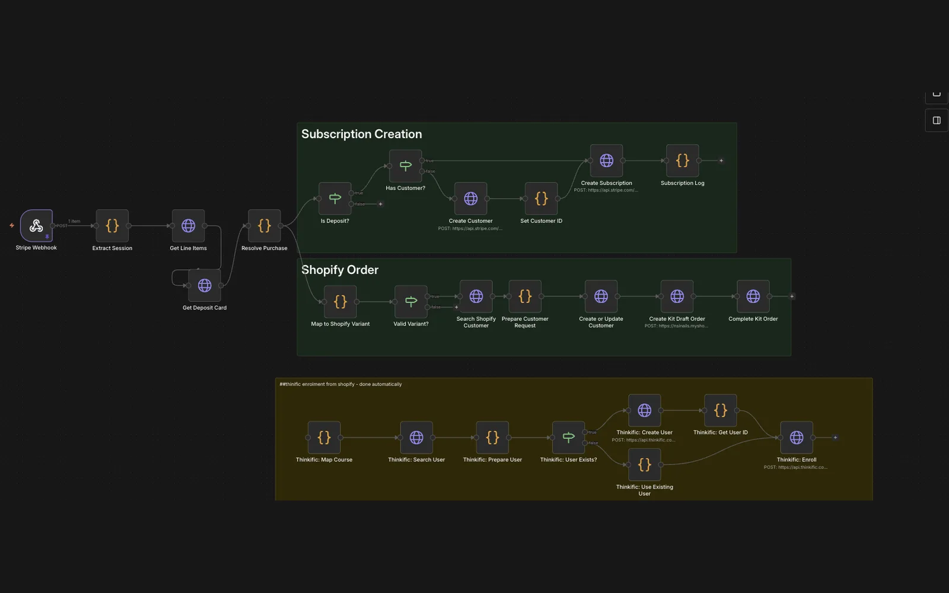Select the Has Customer? condition node
Viewport: 949px width, 593px height.
pyautogui.click(x=405, y=166)
